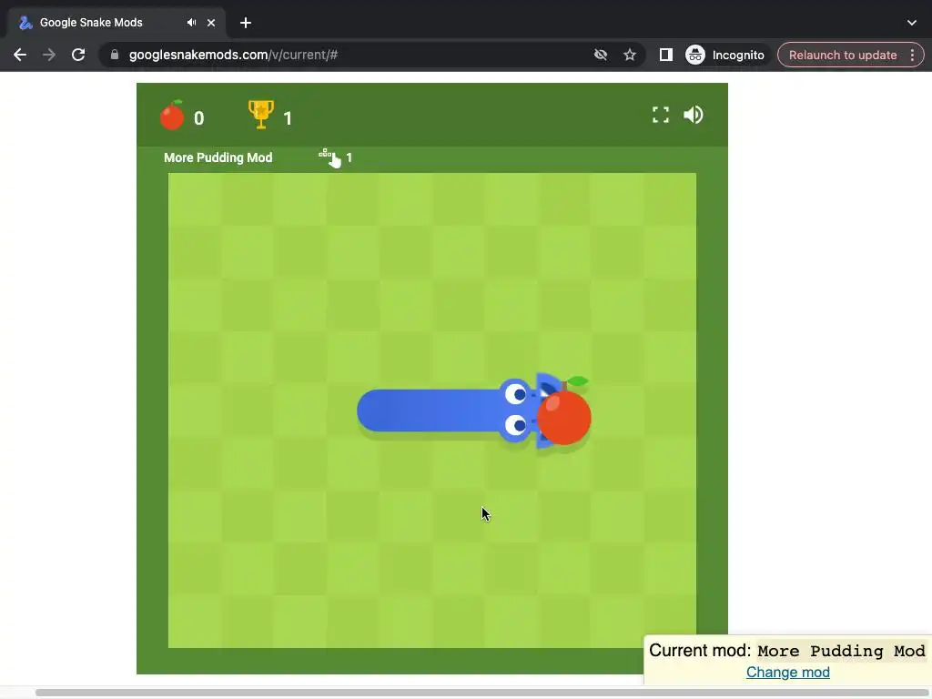Click the gold trophy high score icon
The height and width of the screenshot is (699, 932).
tap(261, 114)
